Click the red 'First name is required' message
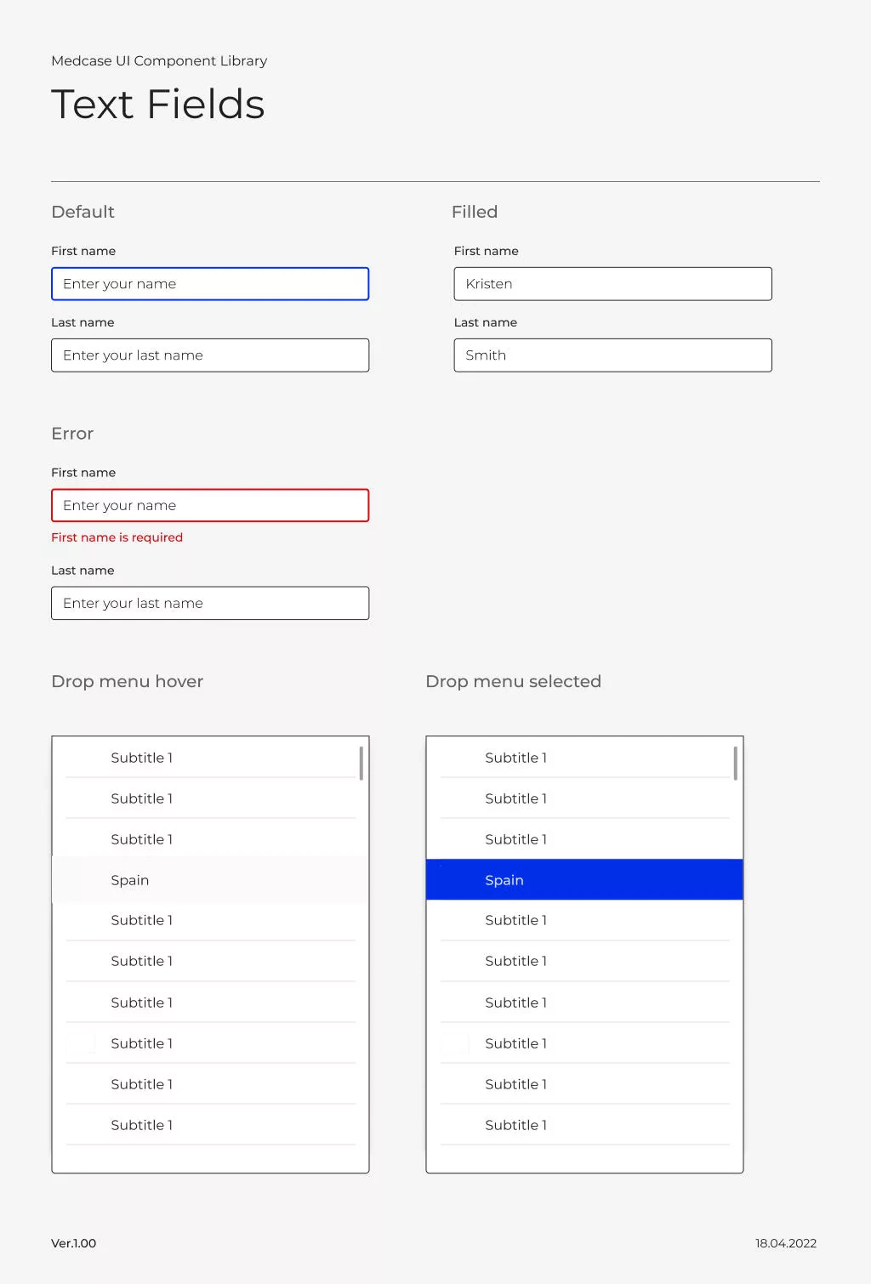 (x=117, y=537)
